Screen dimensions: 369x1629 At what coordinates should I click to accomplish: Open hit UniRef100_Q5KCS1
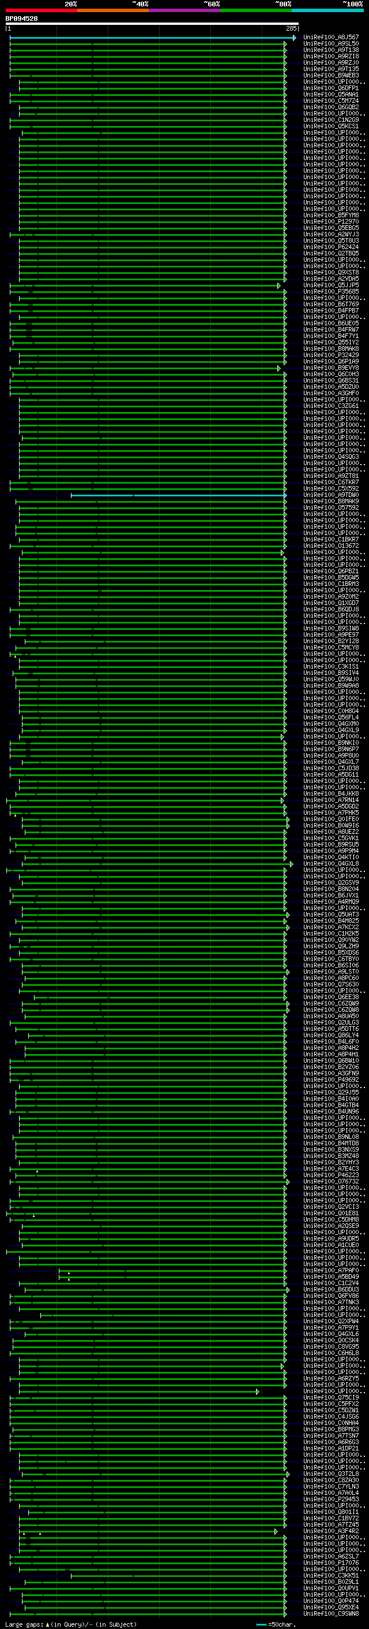331,127
